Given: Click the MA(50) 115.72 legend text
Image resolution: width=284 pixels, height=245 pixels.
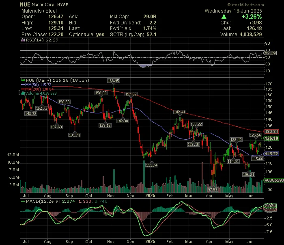Looking at the screenshot, I should click(38, 85).
